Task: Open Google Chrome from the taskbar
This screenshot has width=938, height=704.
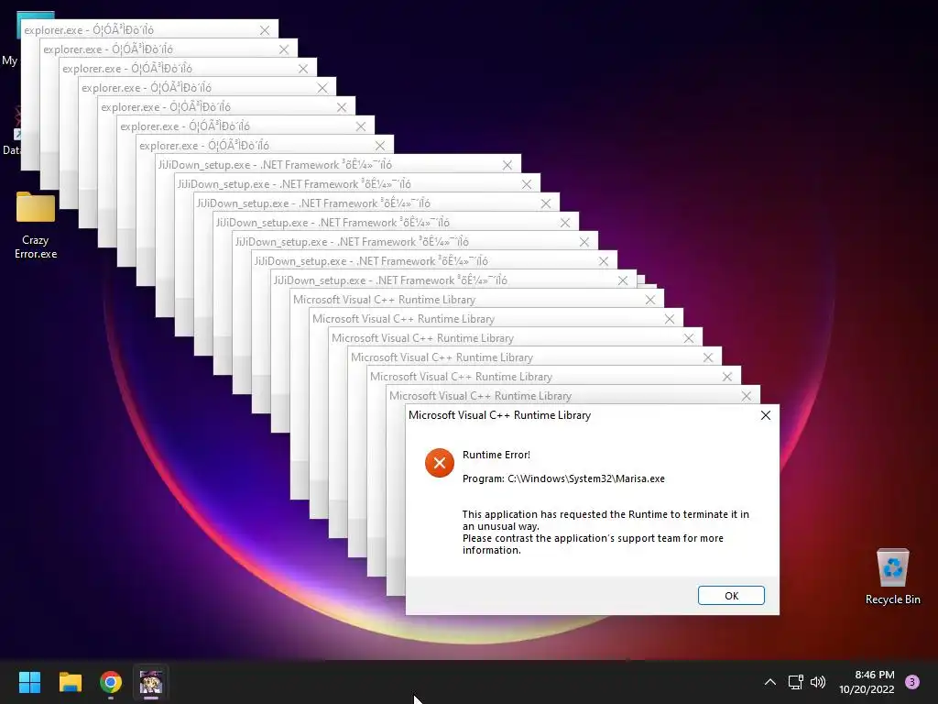Action: [x=111, y=682]
